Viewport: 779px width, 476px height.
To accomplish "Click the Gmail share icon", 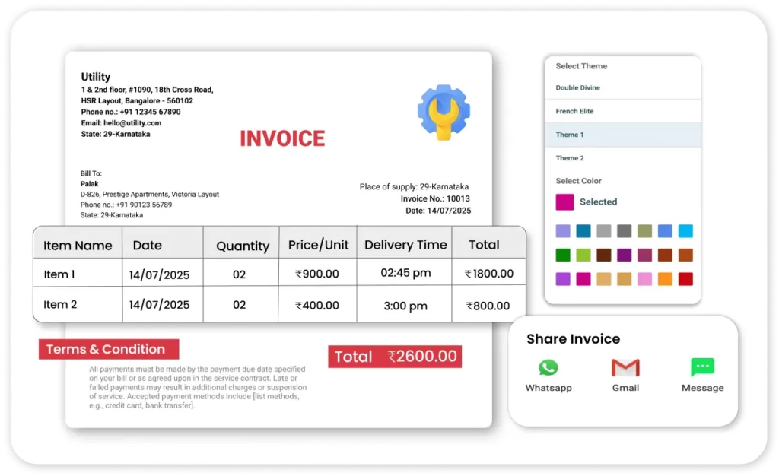I will point(625,368).
